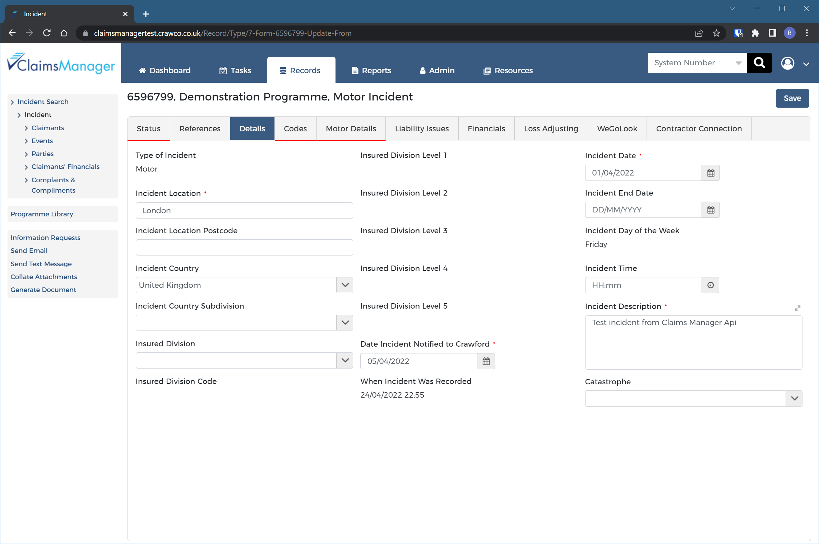Image resolution: width=819 pixels, height=544 pixels.
Task: Expand the Incident Description text area
Action: [797, 308]
